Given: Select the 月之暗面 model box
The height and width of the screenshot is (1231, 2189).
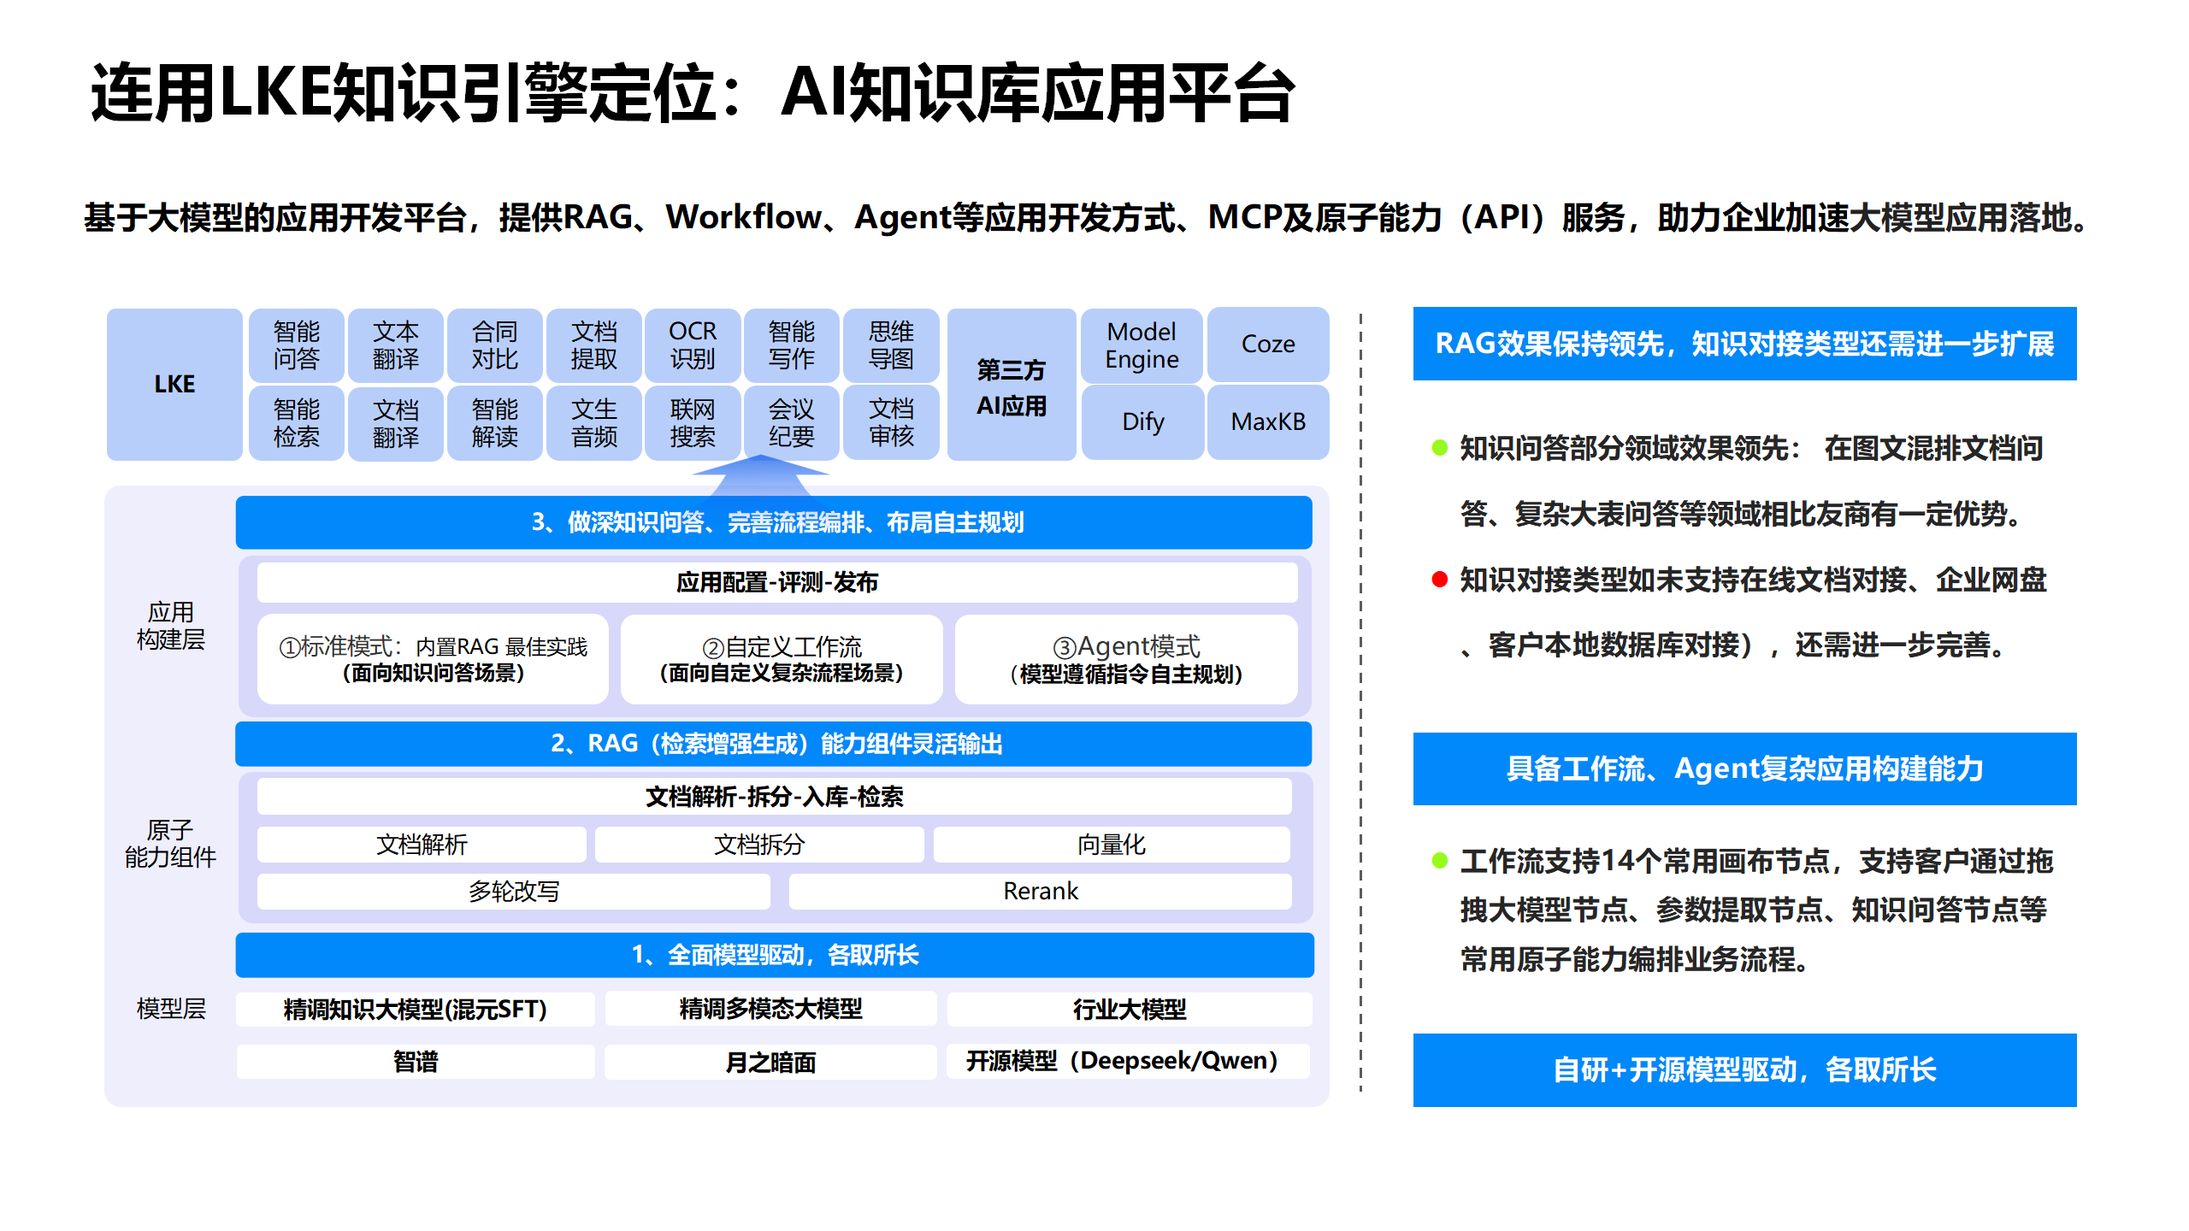Looking at the screenshot, I should click(x=770, y=1063).
